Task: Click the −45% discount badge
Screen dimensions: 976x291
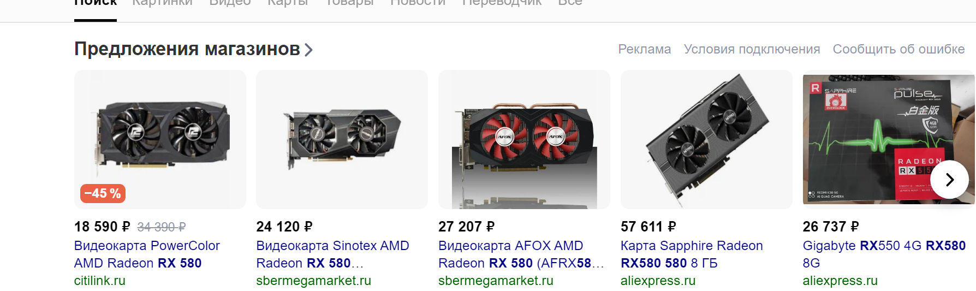Action: tap(103, 193)
